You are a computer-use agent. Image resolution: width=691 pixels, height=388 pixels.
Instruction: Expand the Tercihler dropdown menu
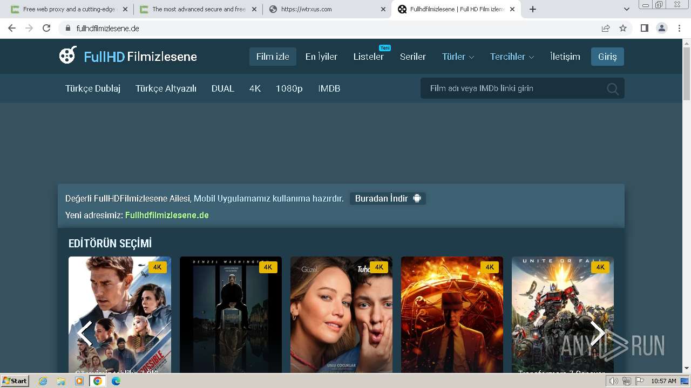pyautogui.click(x=512, y=57)
